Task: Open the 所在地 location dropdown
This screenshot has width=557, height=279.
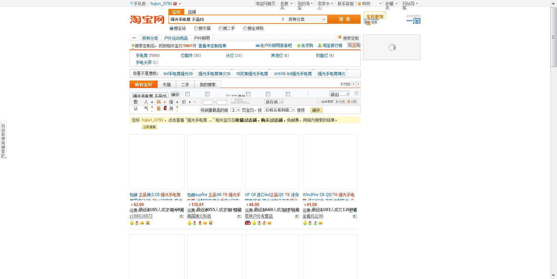Action: pos(274,102)
